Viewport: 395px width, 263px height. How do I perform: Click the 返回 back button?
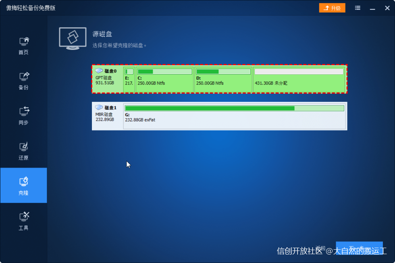point(320,248)
